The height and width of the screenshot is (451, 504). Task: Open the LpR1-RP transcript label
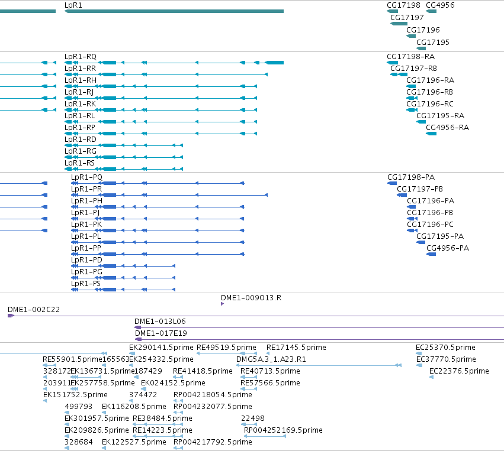(x=80, y=128)
